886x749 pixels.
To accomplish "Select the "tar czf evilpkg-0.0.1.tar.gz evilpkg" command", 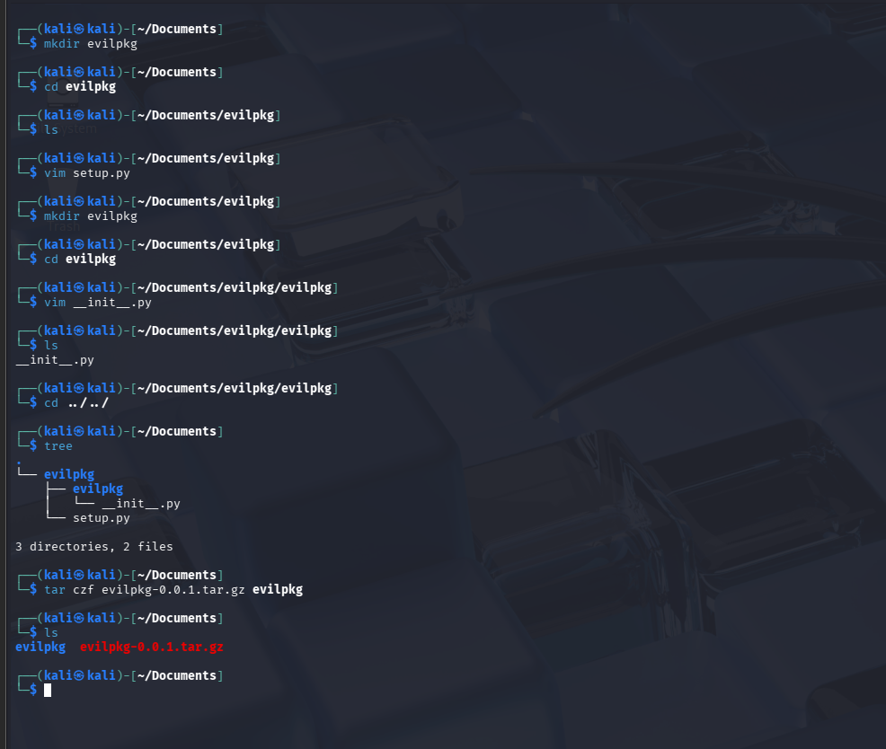I will tap(173, 590).
